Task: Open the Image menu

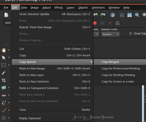Action: pos(35,8)
